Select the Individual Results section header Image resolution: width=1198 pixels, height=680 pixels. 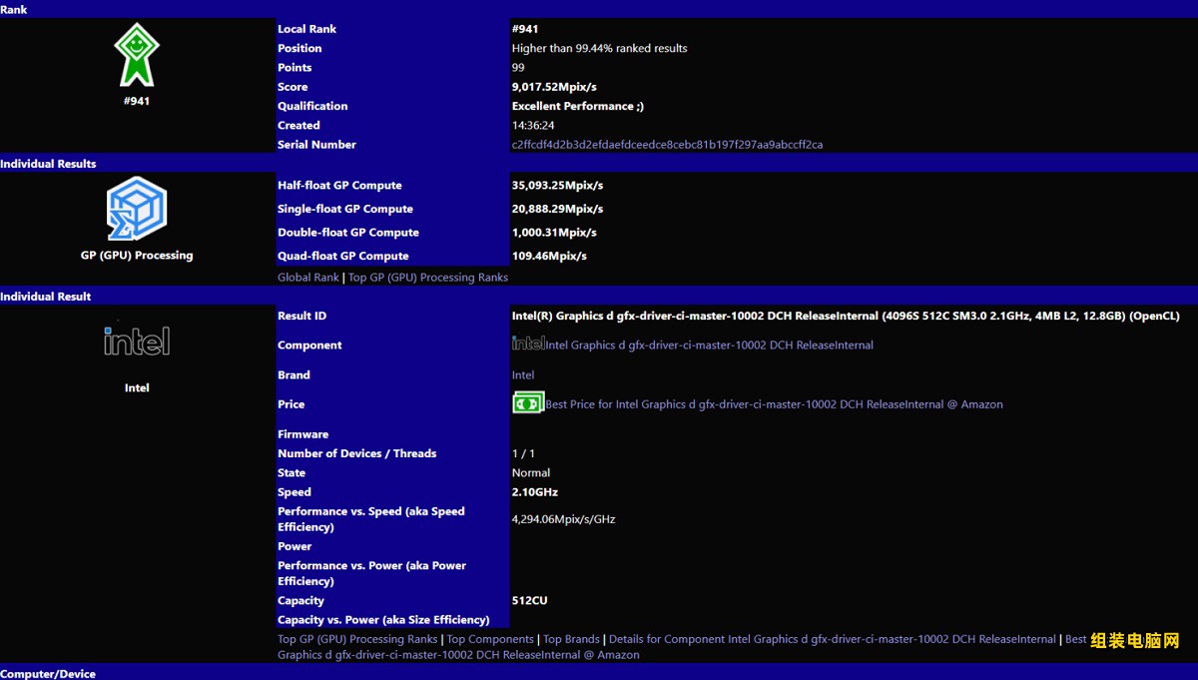click(x=599, y=164)
